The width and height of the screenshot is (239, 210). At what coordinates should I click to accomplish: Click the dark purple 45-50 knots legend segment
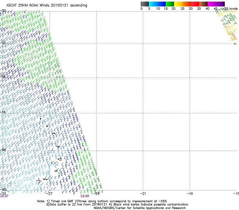(220, 4)
